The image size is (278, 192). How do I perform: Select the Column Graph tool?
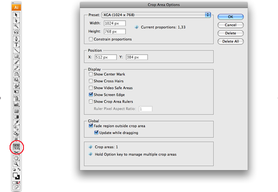click(x=16, y=104)
